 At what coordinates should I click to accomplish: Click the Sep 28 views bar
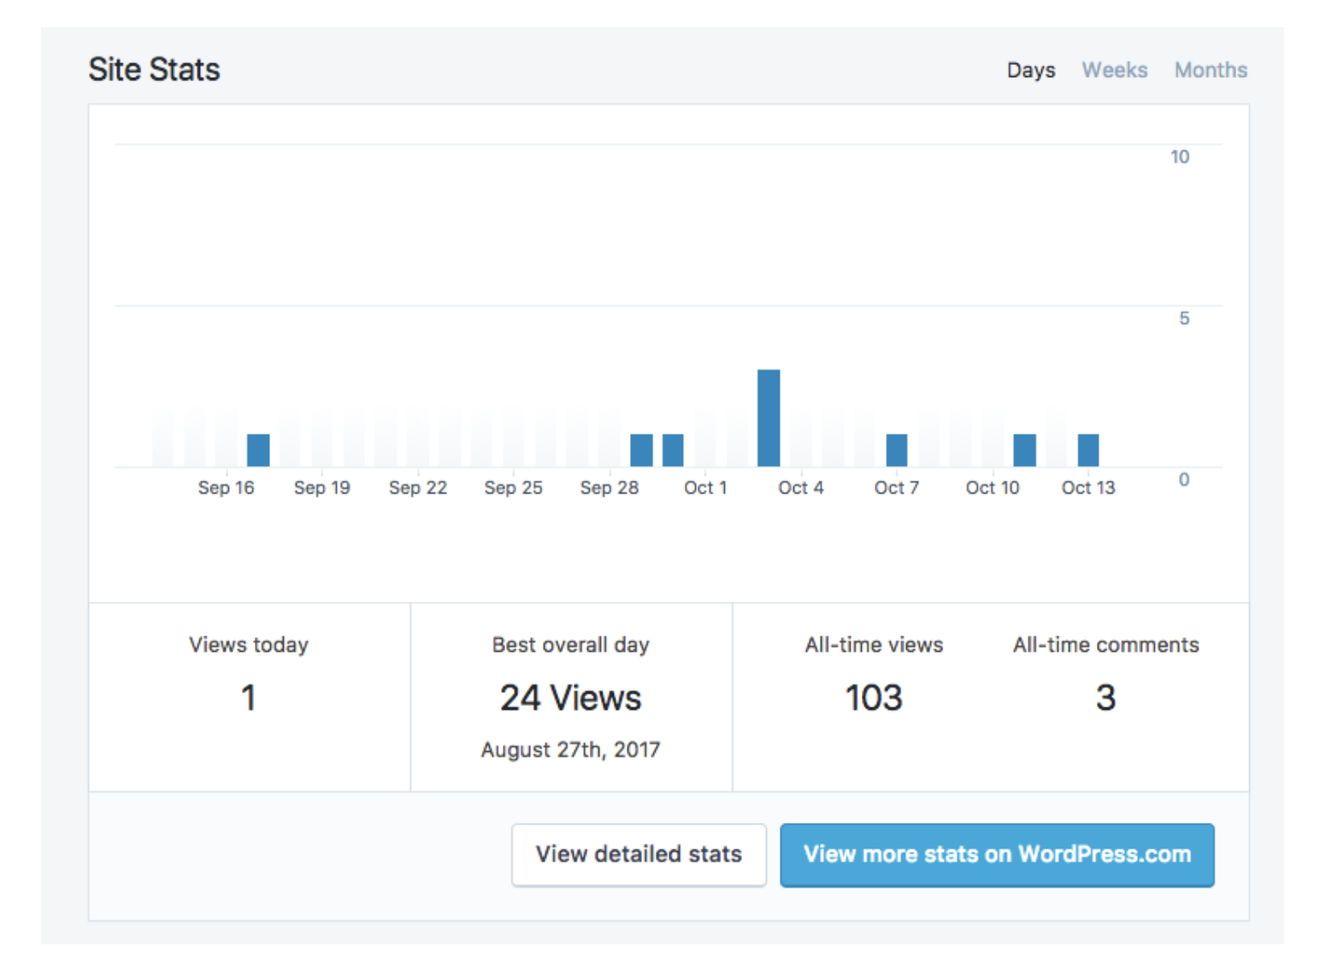(641, 448)
